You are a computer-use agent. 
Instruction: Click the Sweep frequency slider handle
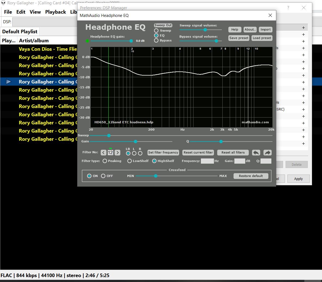pos(109,136)
